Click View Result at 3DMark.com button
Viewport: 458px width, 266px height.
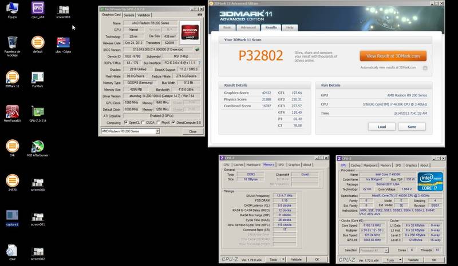coord(393,56)
